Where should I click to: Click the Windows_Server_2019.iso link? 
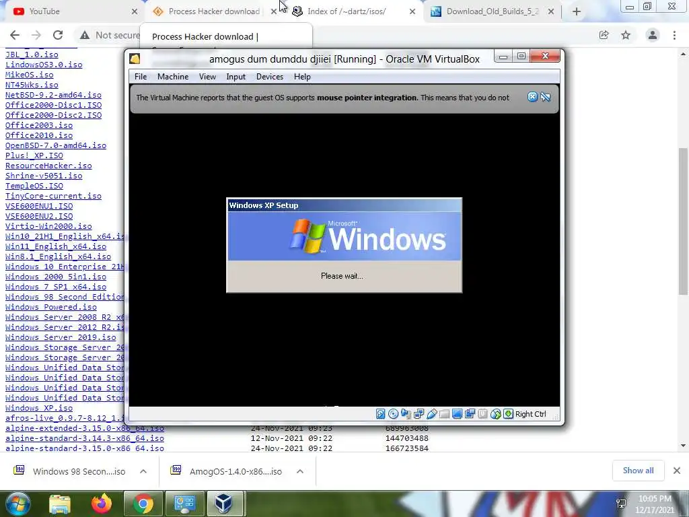point(61,337)
